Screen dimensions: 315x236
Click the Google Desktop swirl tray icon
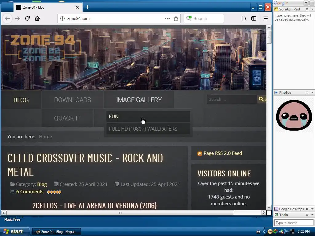(x=275, y=231)
